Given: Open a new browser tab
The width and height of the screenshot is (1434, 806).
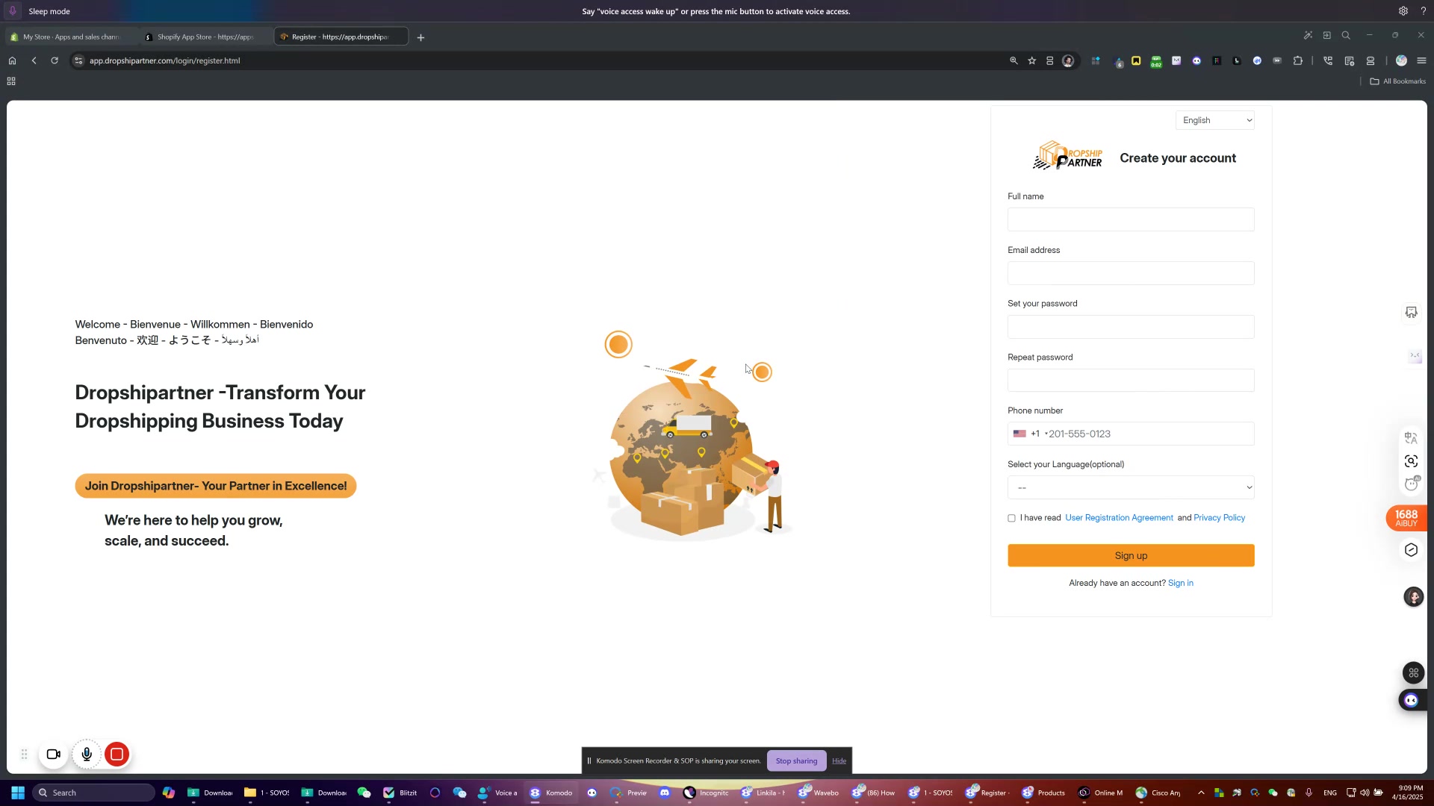Looking at the screenshot, I should tap(420, 37).
